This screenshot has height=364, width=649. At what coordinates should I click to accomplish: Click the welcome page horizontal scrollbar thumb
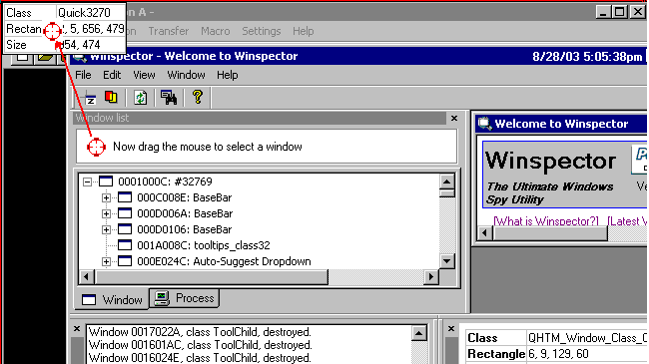550,233
